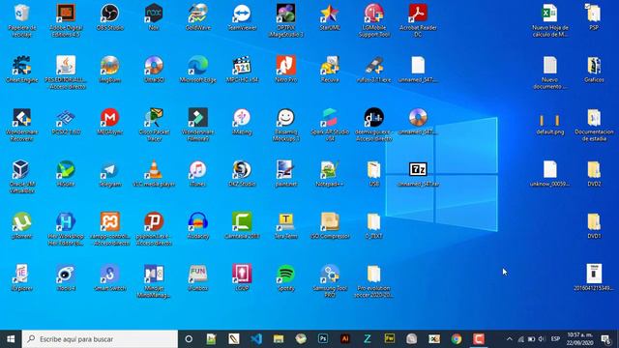The image size is (619, 348).
Task: Select the Mindjet MindManager shortcut
Action: 154,280
